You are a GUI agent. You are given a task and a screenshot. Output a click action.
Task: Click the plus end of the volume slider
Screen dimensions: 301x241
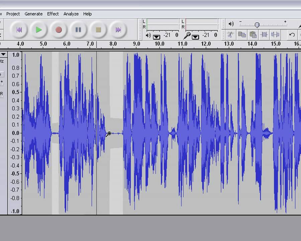point(285,21)
